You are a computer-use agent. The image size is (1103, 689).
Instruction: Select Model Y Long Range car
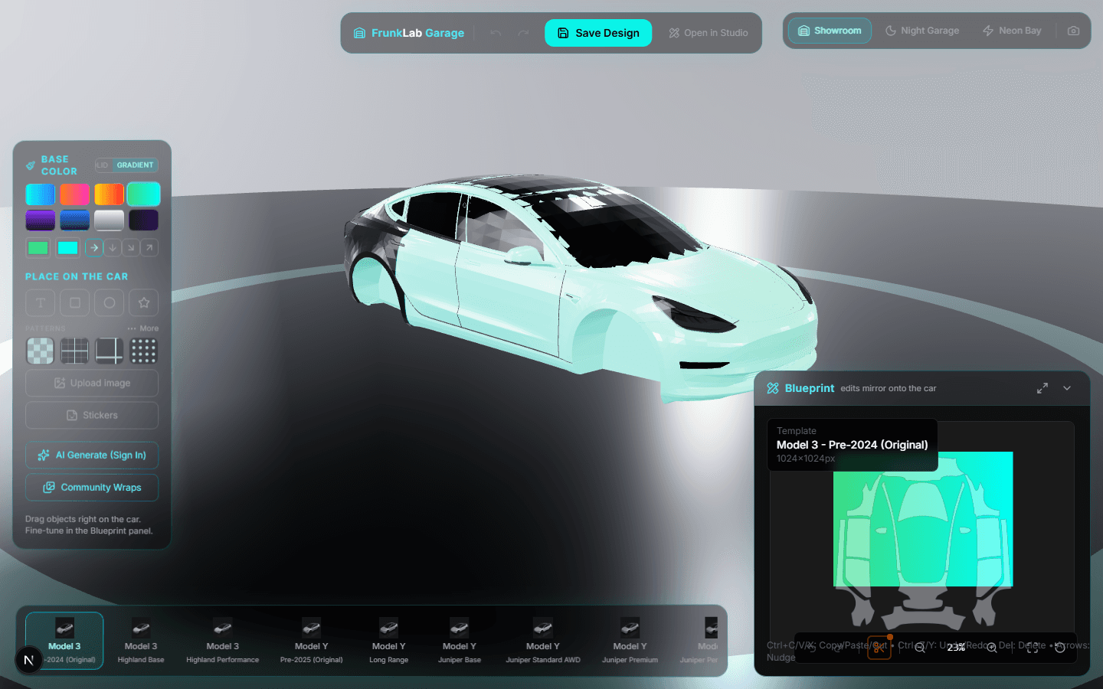click(388, 641)
